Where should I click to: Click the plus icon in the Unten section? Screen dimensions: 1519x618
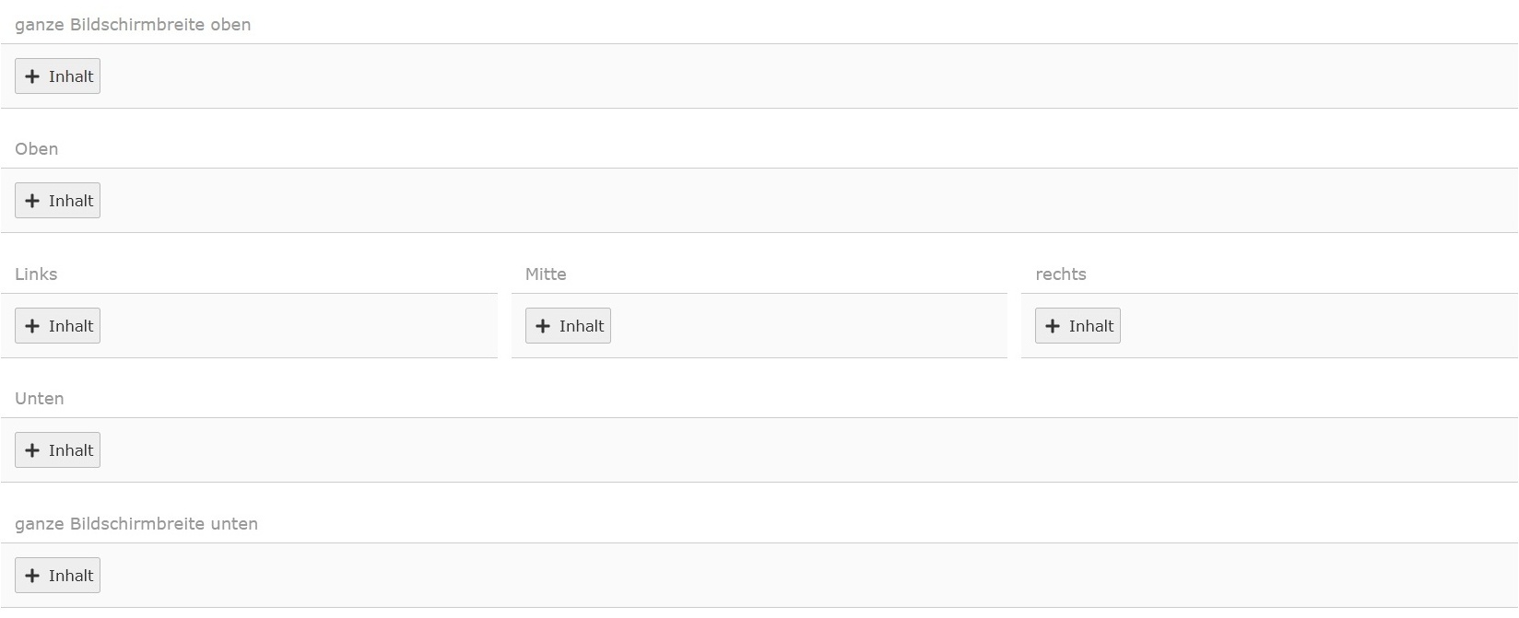coord(32,450)
